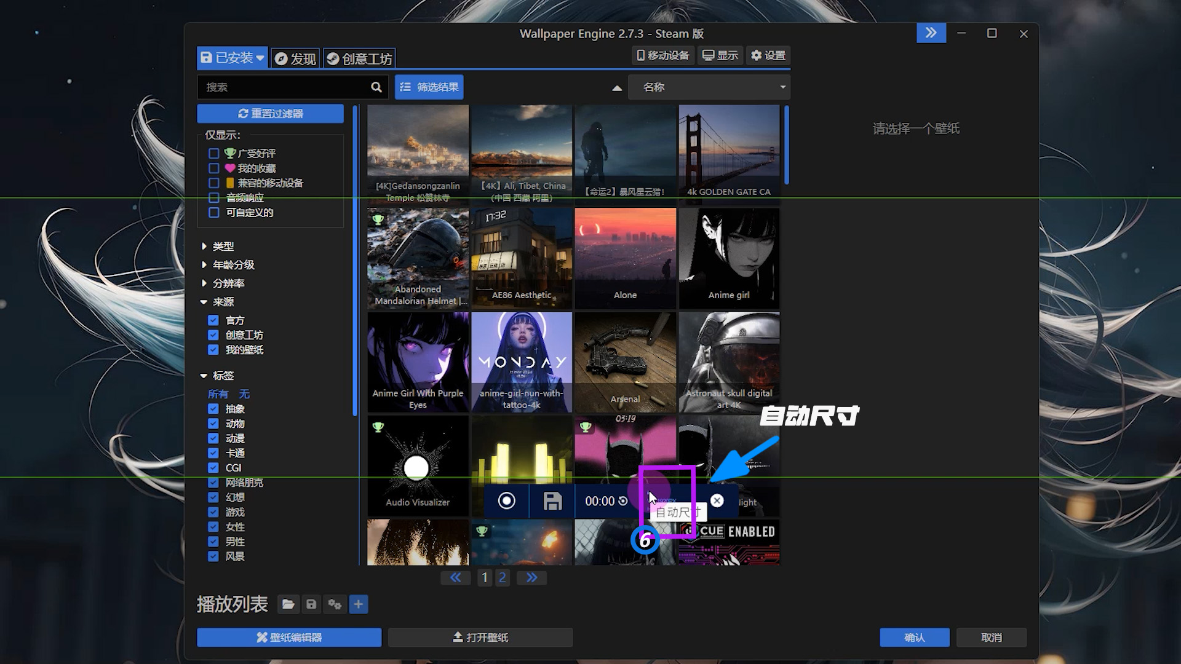Viewport: 1181px width, 664px height.
Task: Uncheck the 官方 source checkbox
Action: (x=213, y=320)
